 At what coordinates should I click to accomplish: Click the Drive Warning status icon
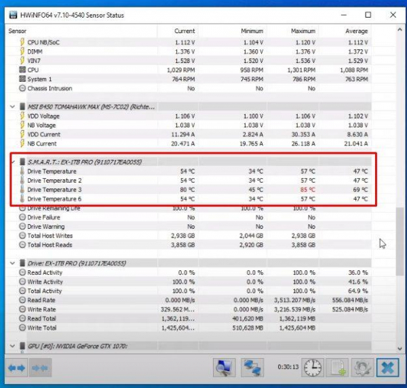[22, 227]
